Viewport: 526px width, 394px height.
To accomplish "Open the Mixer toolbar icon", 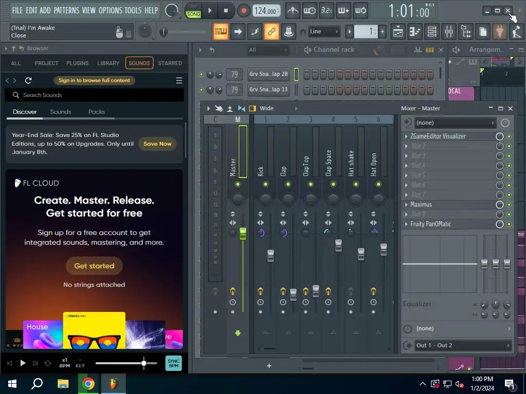I will coord(449,32).
